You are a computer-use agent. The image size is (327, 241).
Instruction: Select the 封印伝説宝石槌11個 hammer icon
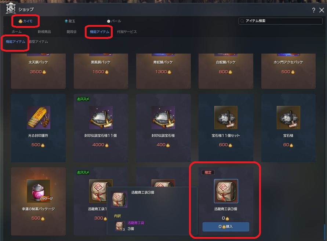[x=101, y=118]
